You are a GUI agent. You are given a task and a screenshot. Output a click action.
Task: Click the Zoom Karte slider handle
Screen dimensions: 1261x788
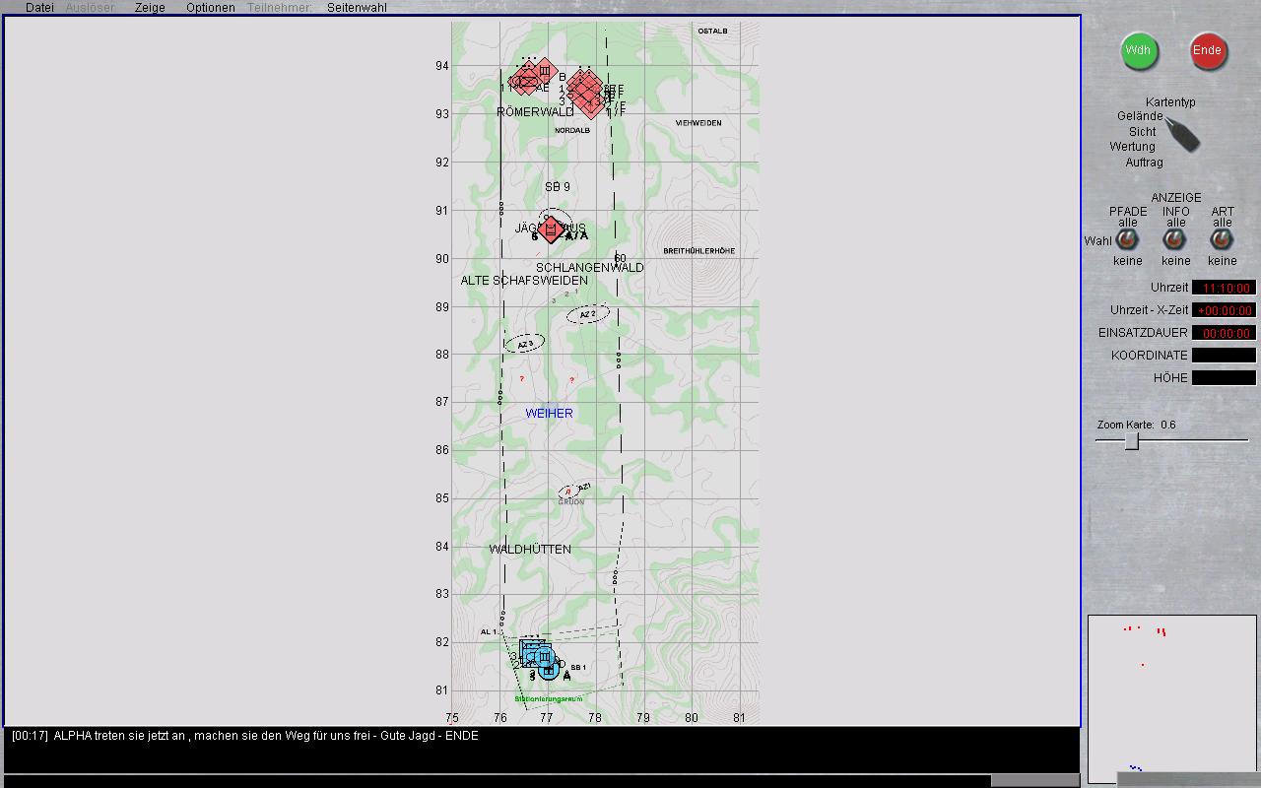[1132, 441]
